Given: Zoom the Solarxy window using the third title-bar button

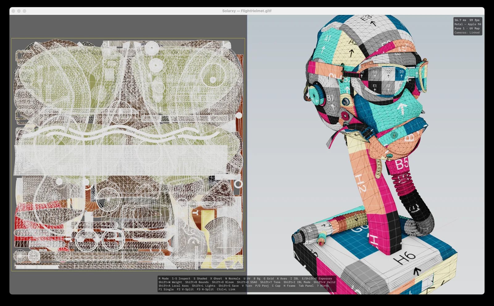Looking at the screenshot, I should [24, 11].
